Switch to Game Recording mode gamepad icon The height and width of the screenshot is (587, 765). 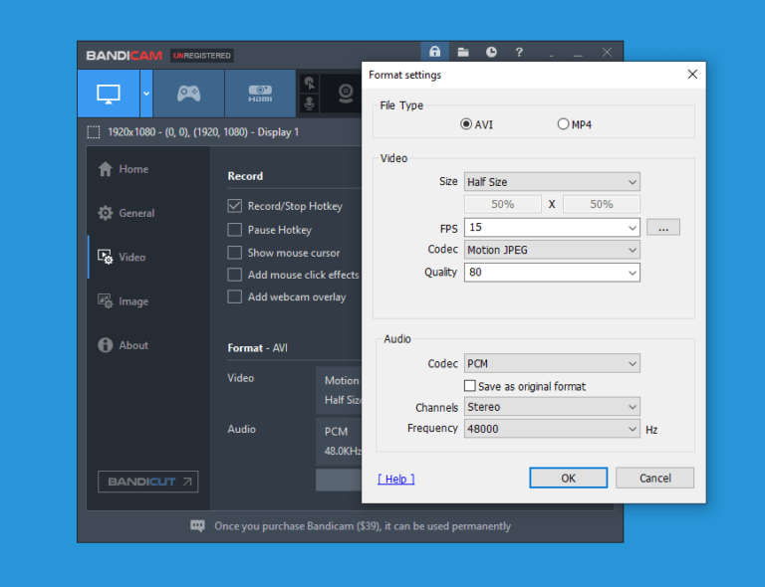(x=188, y=94)
